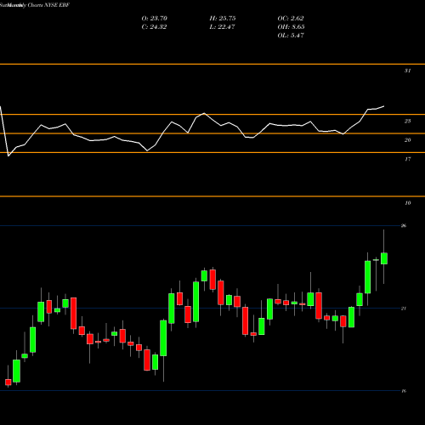Click the high price value H: 25.75
This screenshot has width=425, height=425.
223,19
